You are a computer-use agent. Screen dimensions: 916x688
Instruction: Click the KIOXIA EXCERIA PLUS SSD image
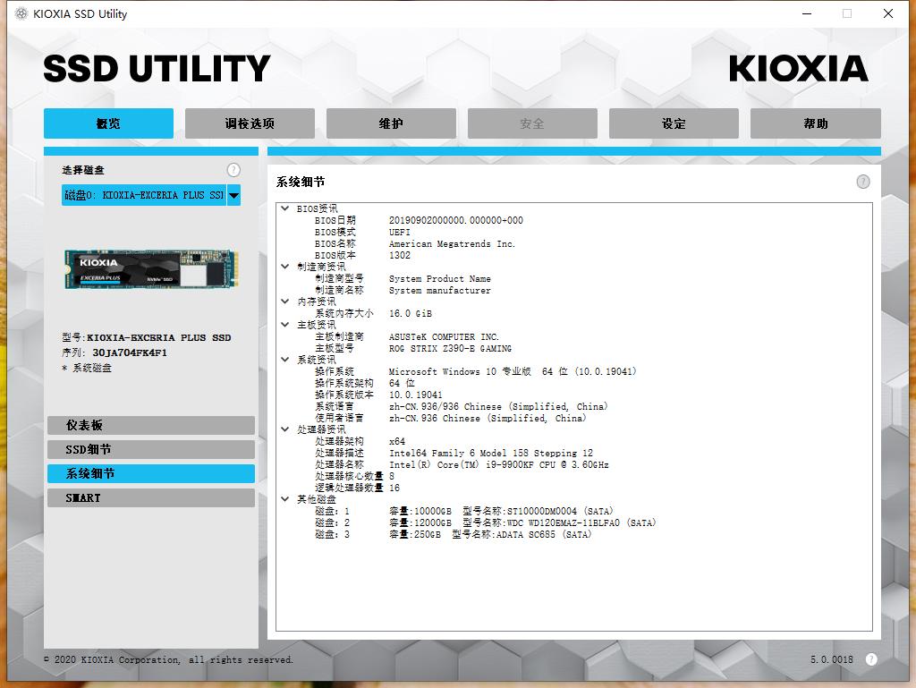(150, 269)
